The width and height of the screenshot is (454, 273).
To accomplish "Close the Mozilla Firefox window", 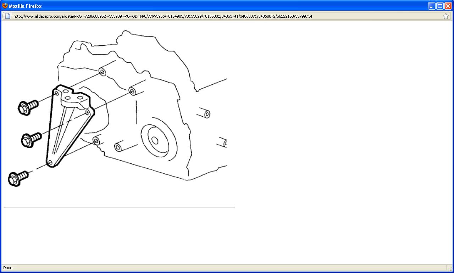I will (x=448, y=6).
